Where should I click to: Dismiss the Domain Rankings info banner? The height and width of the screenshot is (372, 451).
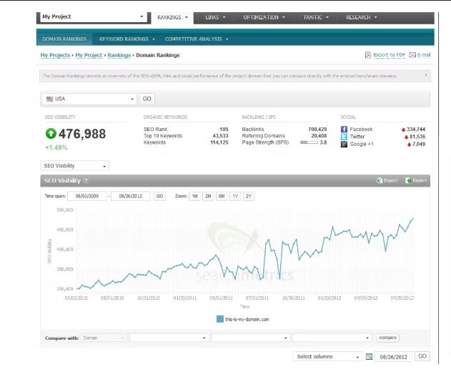(x=426, y=75)
